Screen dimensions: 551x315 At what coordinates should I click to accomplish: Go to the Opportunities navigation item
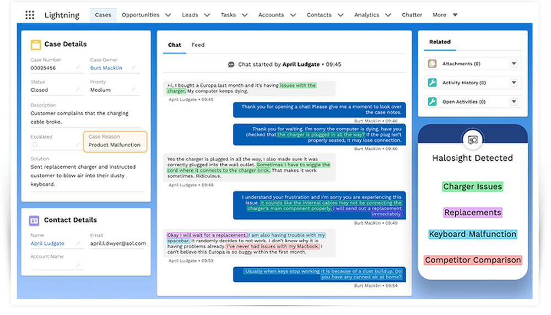(x=141, y=15)
